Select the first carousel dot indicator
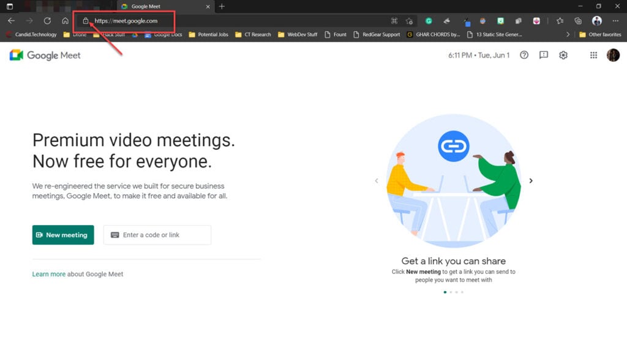This screenshot has width=627, height=340. pos(445,292)
